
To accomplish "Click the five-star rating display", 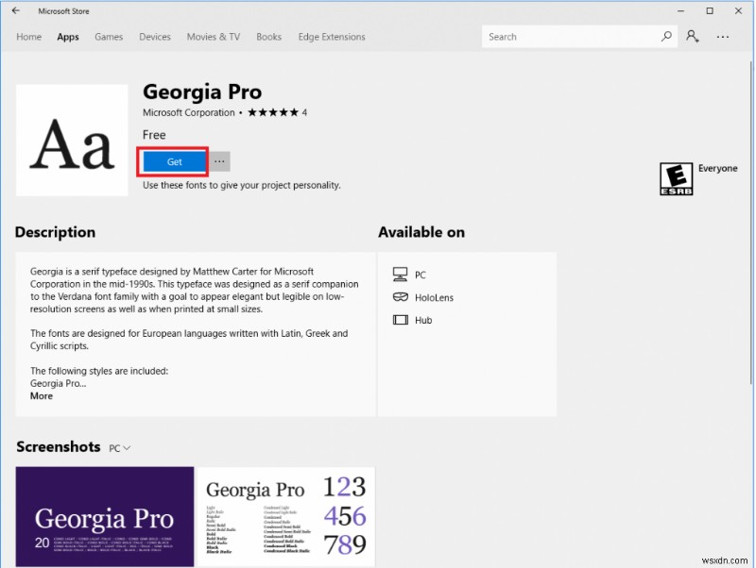I will [x=274, y=111].
